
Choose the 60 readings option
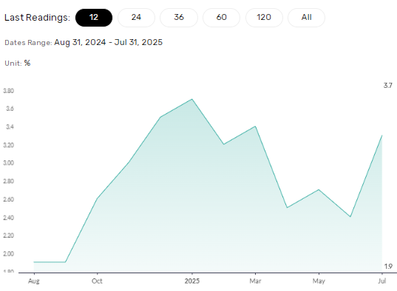(x=221, y=18)
